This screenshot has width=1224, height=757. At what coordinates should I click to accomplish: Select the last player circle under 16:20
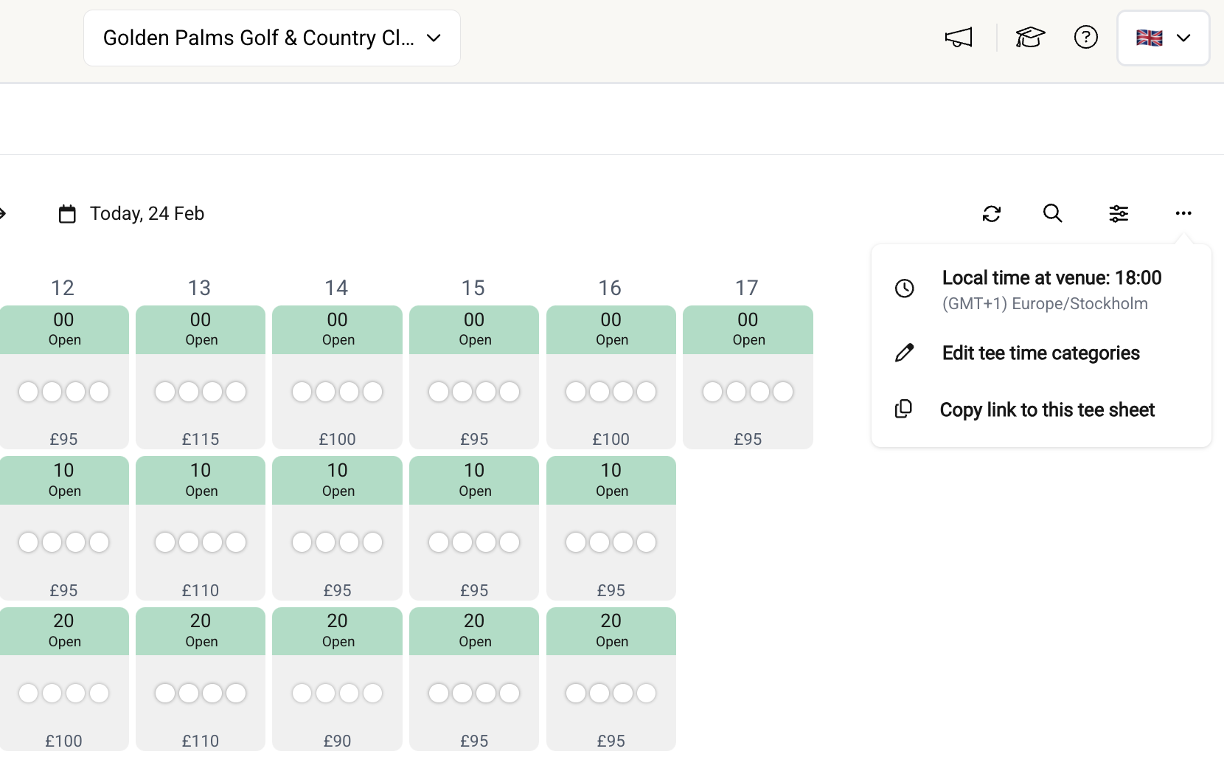point(645,693)
